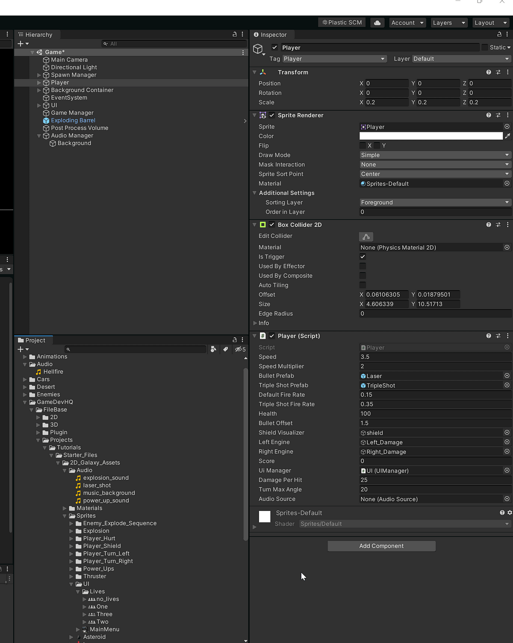Toggle Auto Tiling checkbox
This screenshot has height=643, width=513.
coord(363,285)
